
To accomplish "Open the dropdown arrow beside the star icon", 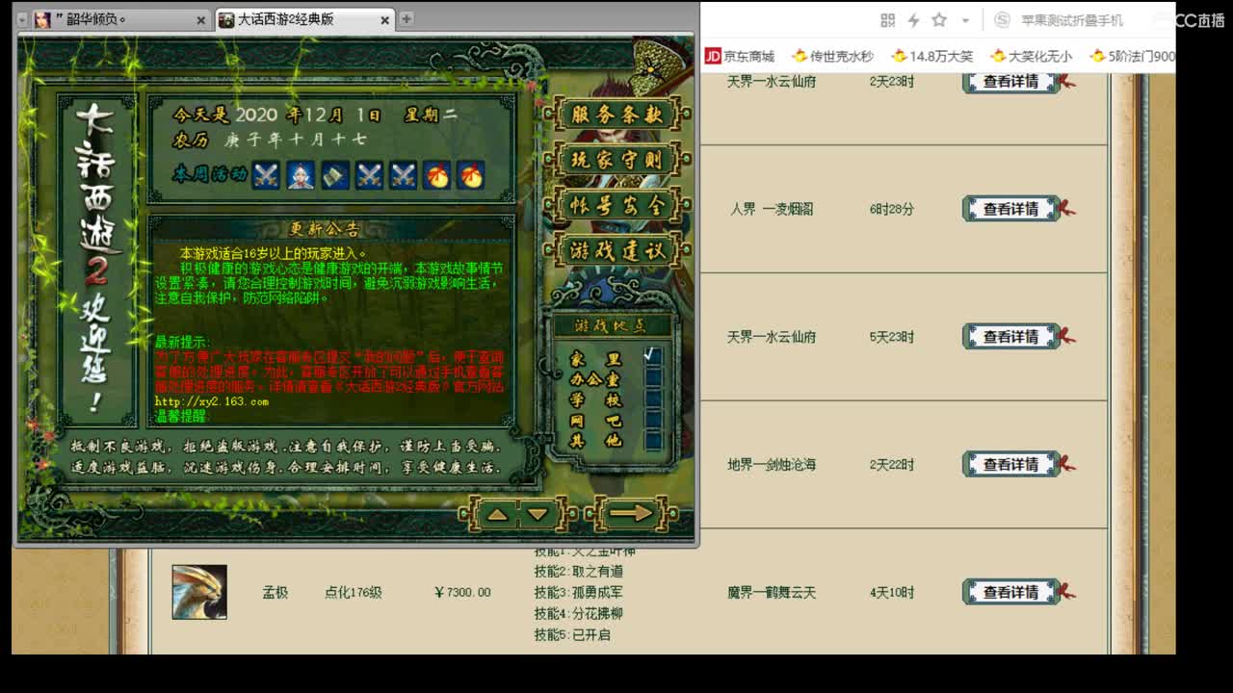I will click(966, 20).
